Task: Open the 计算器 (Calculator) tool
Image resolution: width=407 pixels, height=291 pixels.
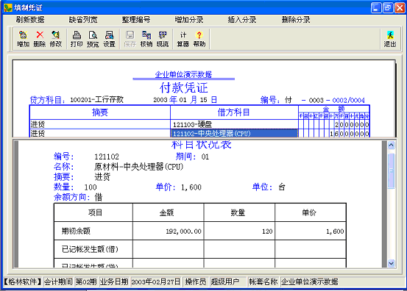Action: tap(183, 39)
